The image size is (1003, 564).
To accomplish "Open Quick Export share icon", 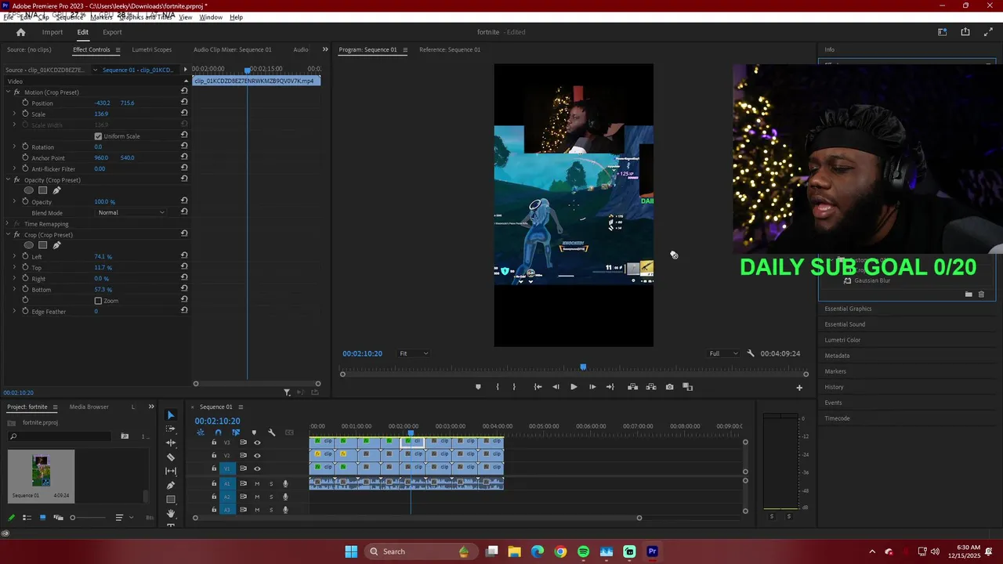I will 965,32.
